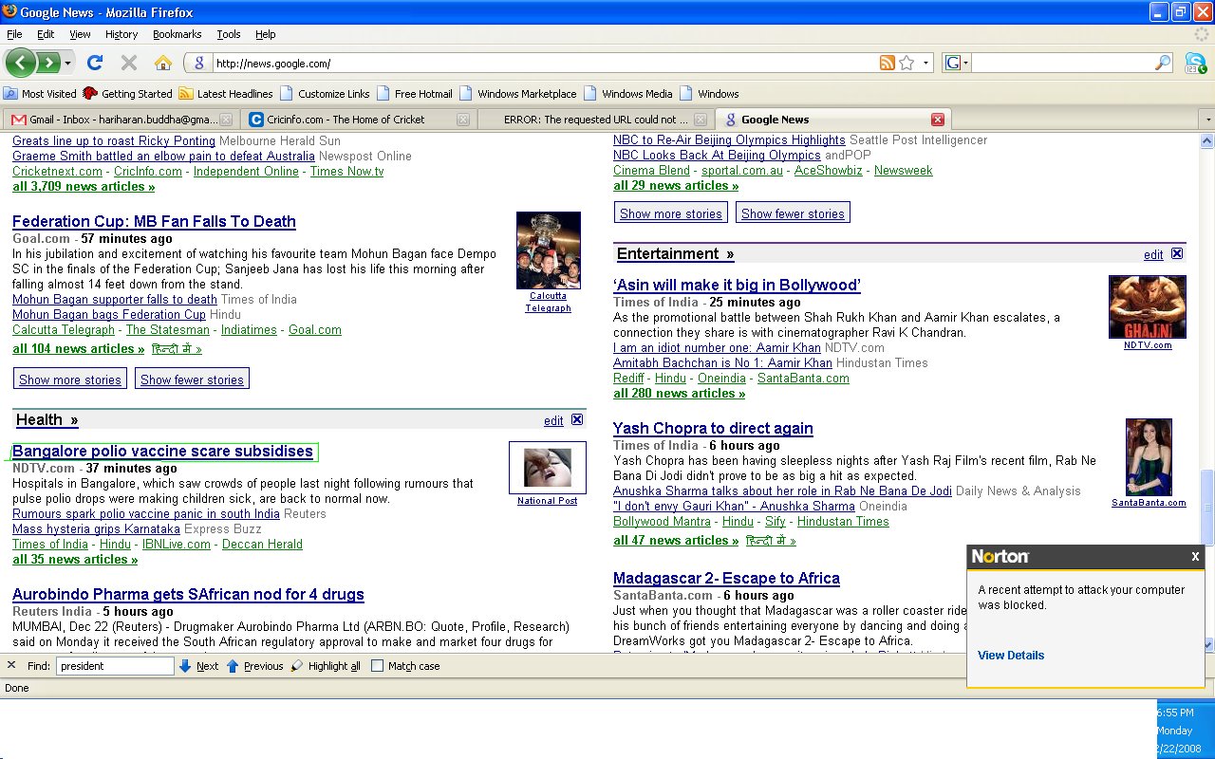
Task: Click View Details in Norton alert
Action: [1011, 655]
